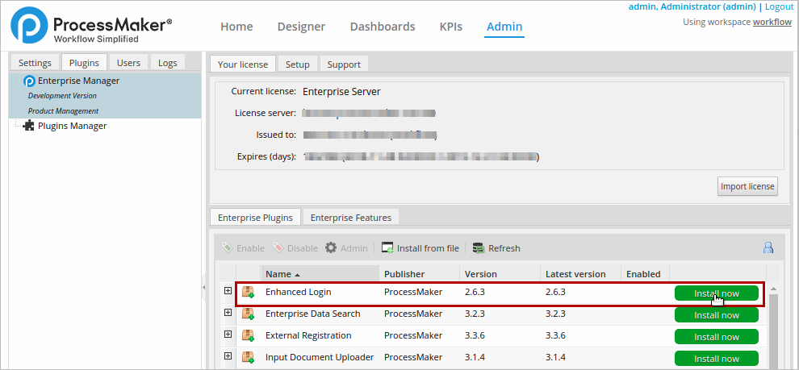Open the Designer menu

click(x=301, y=27)
